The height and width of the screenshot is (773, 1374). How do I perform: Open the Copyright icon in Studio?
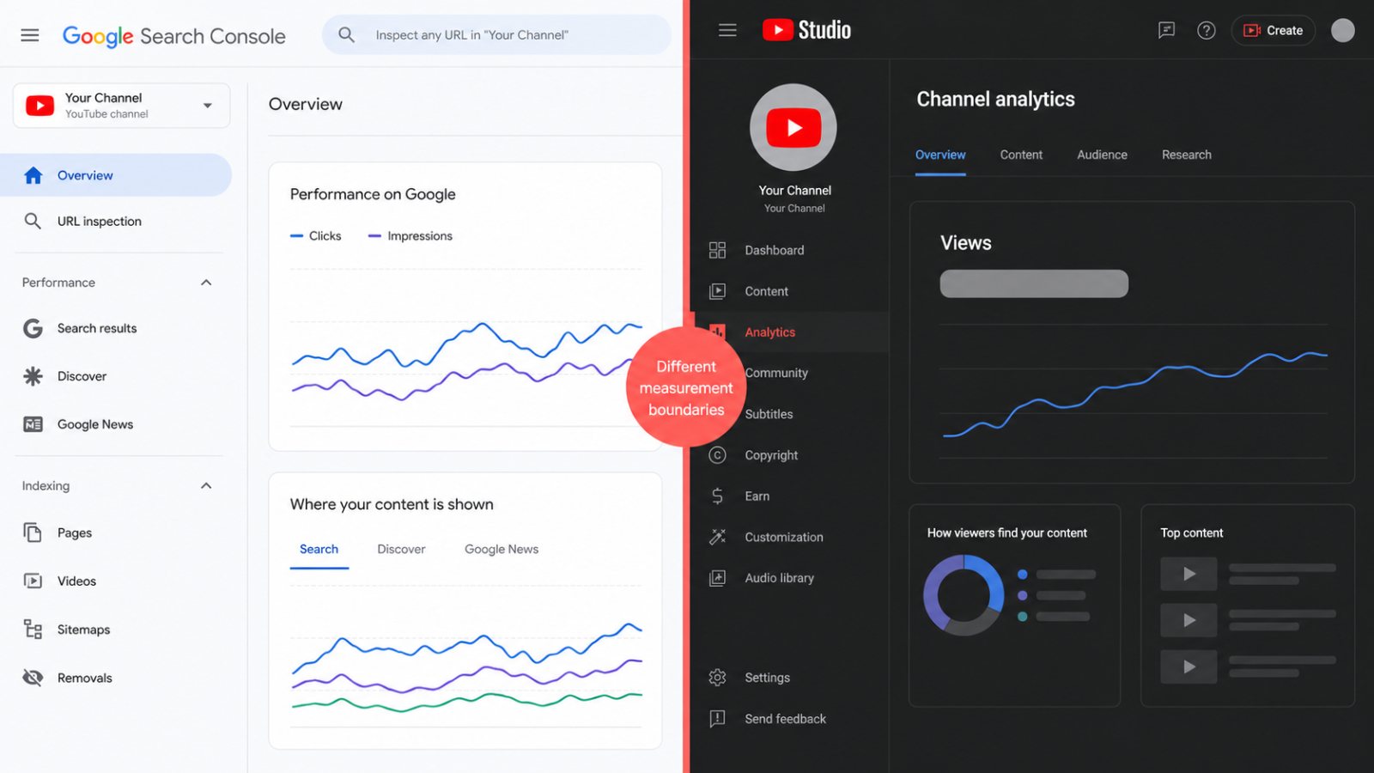click(x=717, y=455)
